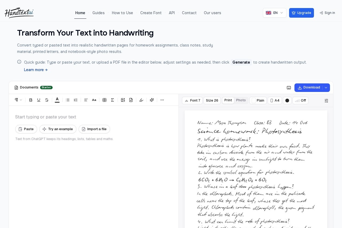Click Sign in

tap(327, 13)
